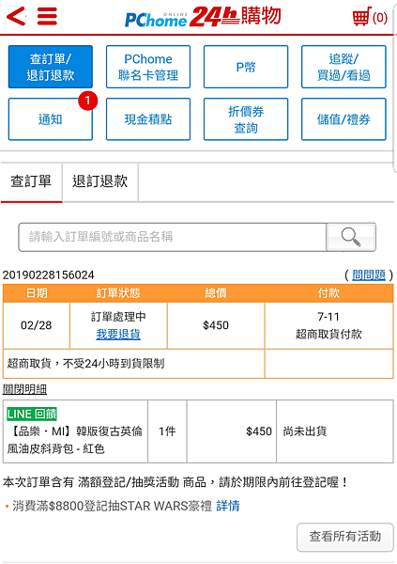Click the 7-11 超商取貨付款 cell
Viewport: 397px width, 564px height.
(328, 325)
